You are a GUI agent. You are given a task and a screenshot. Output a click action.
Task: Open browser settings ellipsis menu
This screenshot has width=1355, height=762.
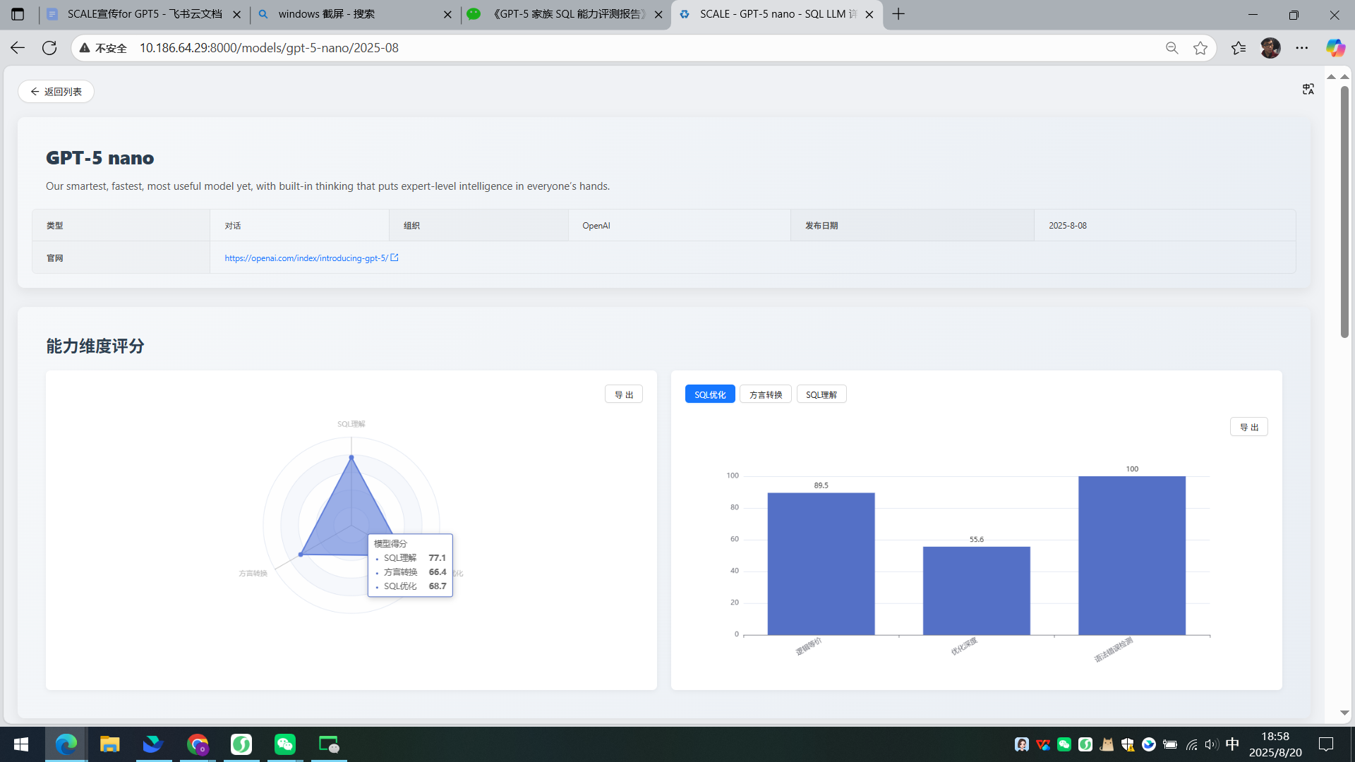pos(1302,48)
